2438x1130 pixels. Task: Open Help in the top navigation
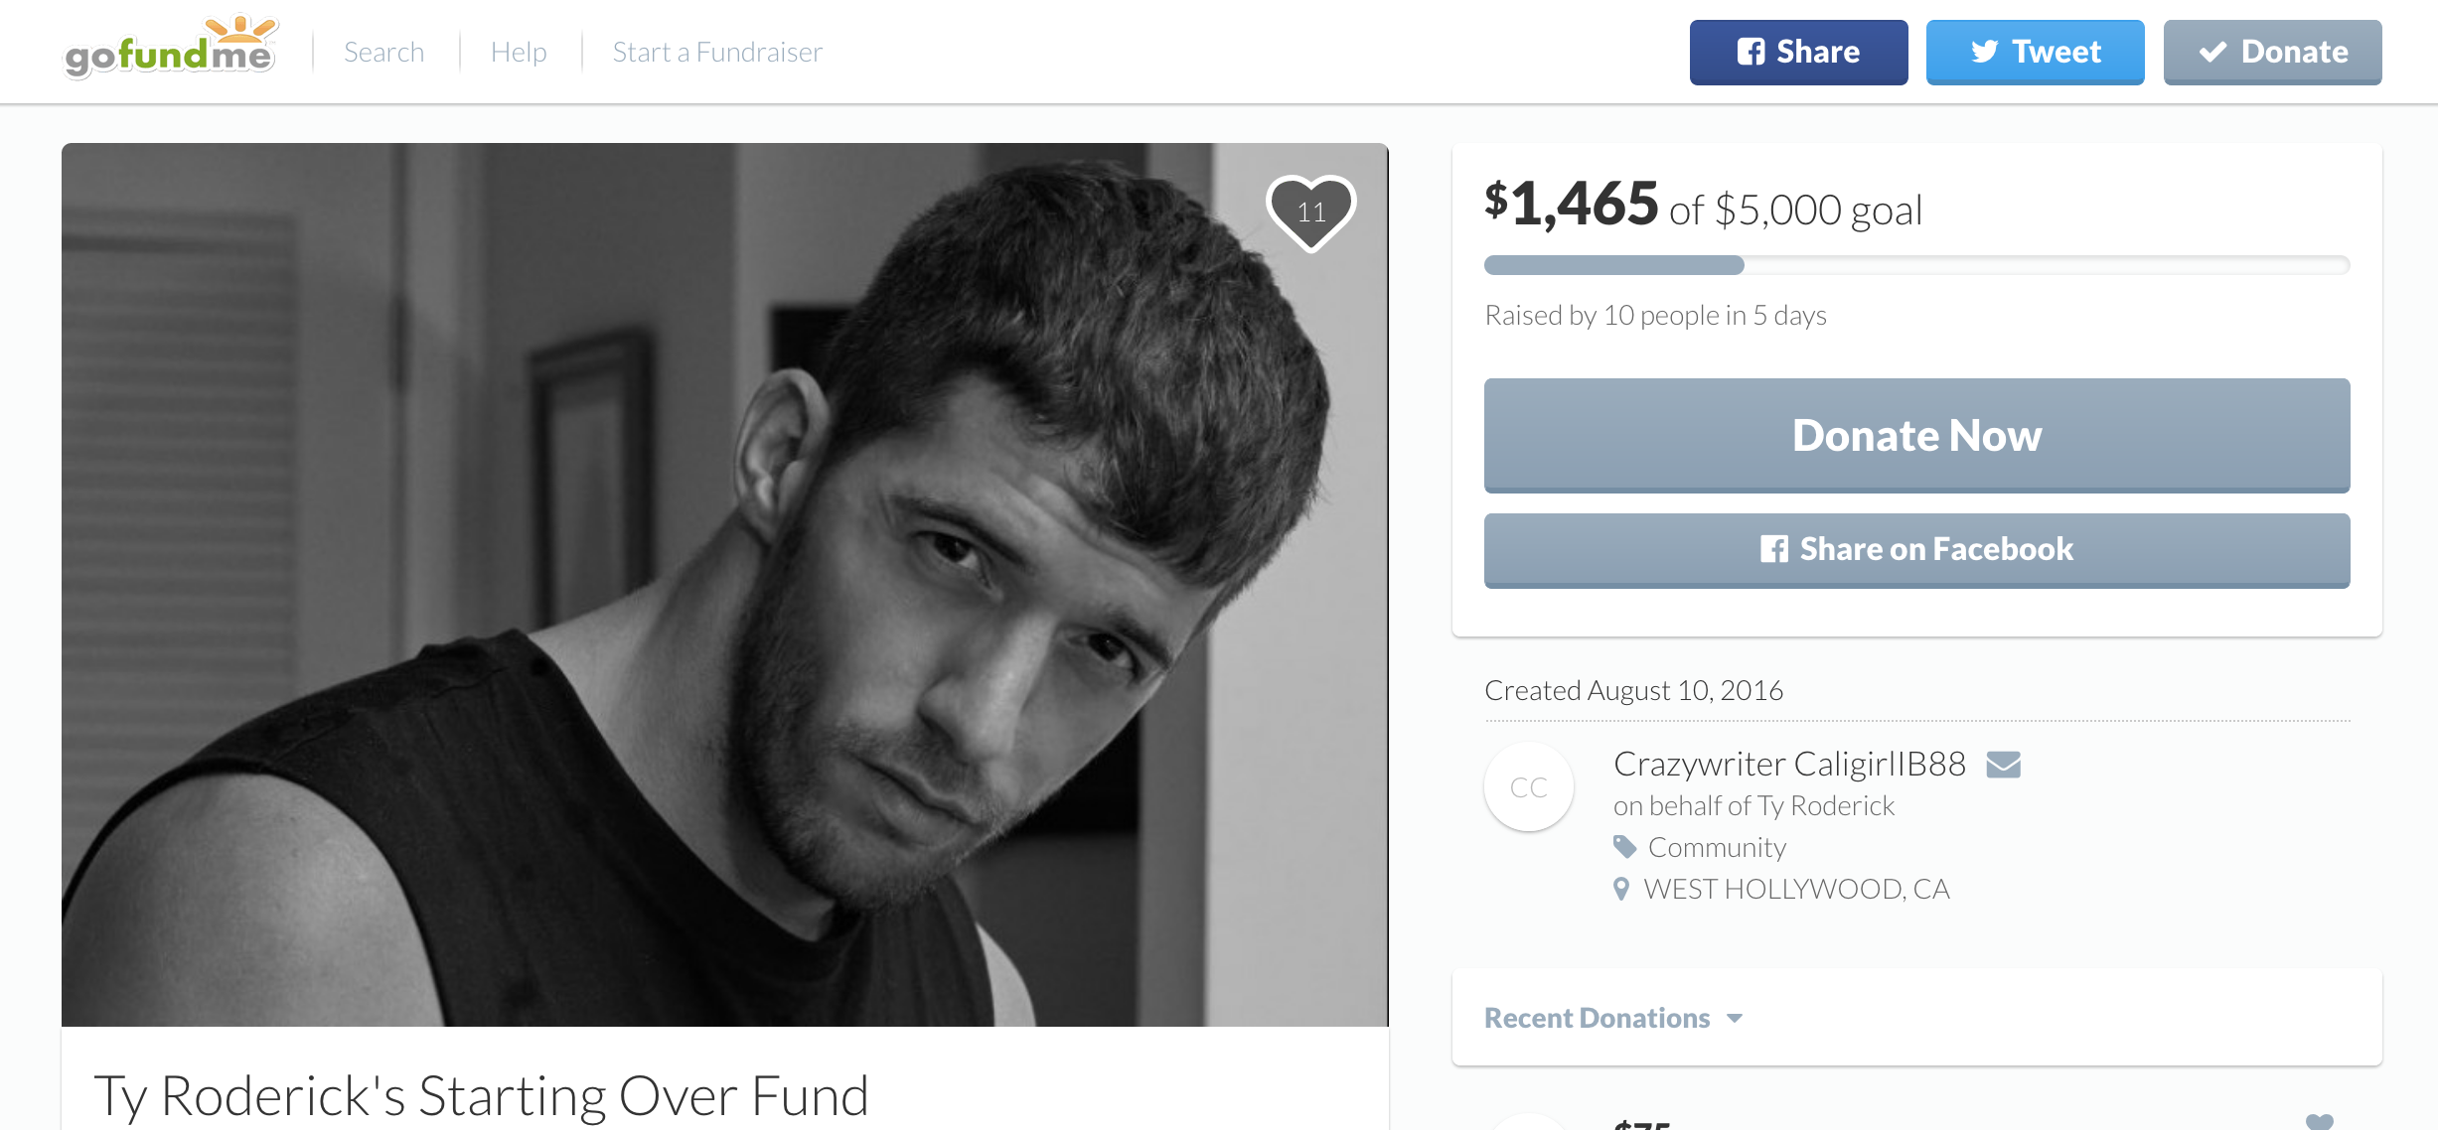(x=519, y=52)
